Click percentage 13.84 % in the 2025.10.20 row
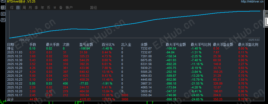Screen dimensions: 268x104 click(x=107, y=91)
